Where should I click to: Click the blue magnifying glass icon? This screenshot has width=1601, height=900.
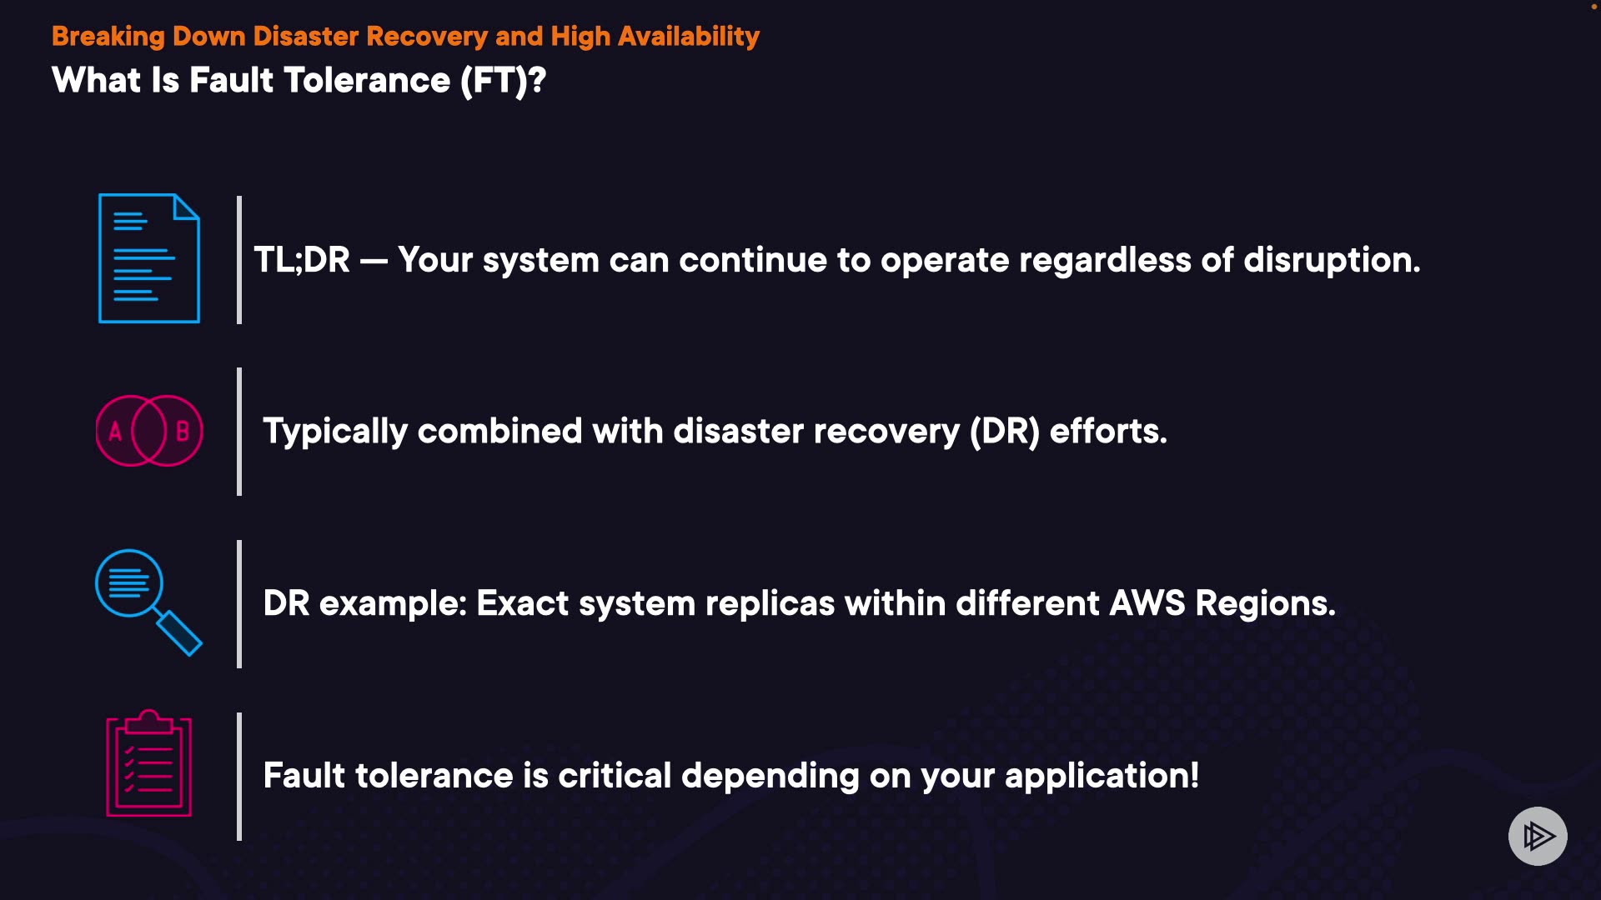click(148, 602)
